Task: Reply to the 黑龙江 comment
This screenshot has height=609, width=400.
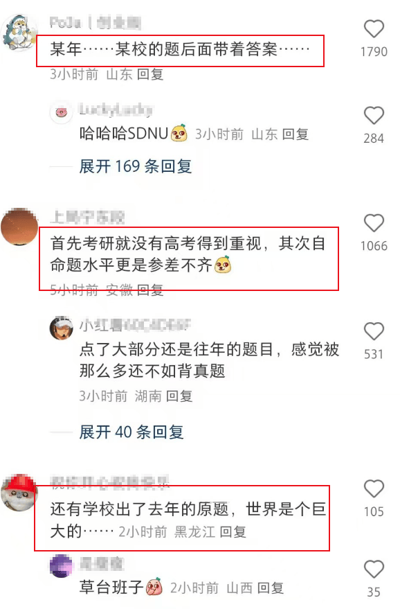Action: click(233, 531)
